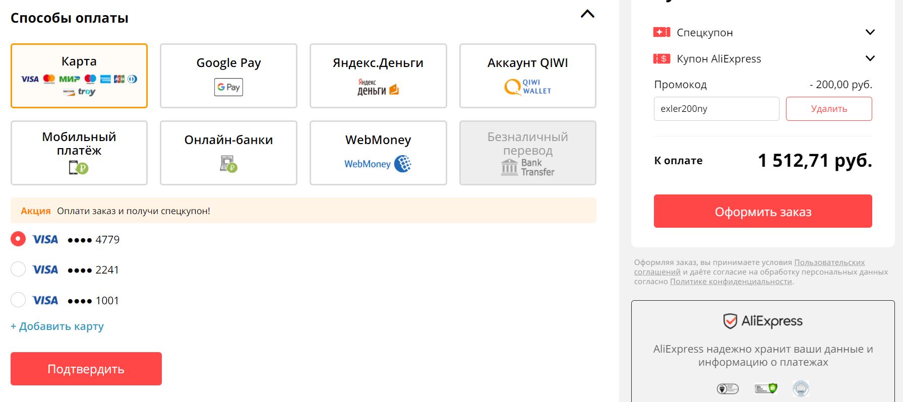This screenshot has width=903, height=402.
Task: Choose the Карта payment method
Action: tap(79, 76)
